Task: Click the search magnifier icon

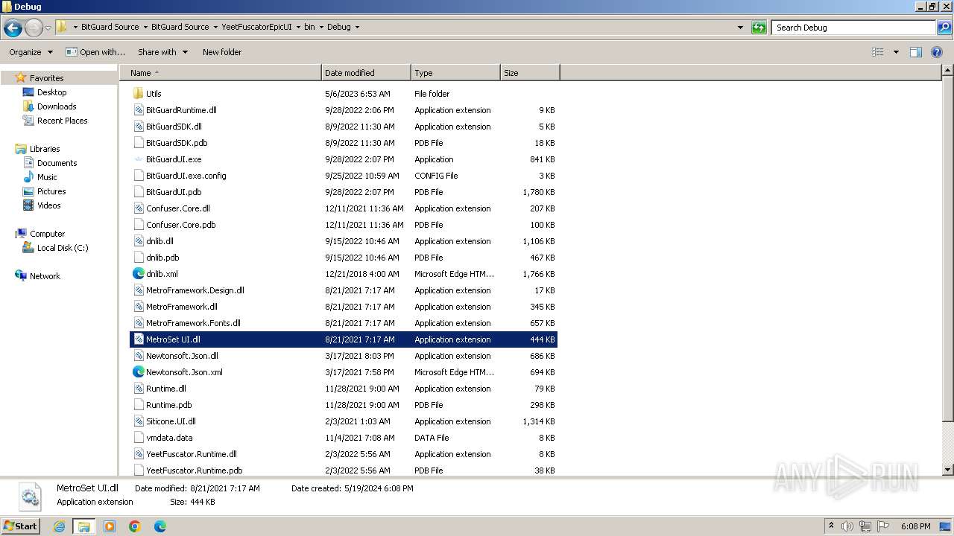Action: pyautogui.click(x=944, y=28)
